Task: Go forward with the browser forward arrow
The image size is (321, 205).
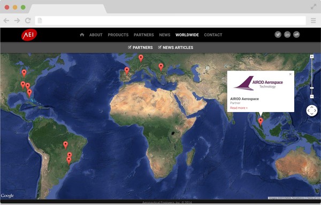Action: click(17, 20)
